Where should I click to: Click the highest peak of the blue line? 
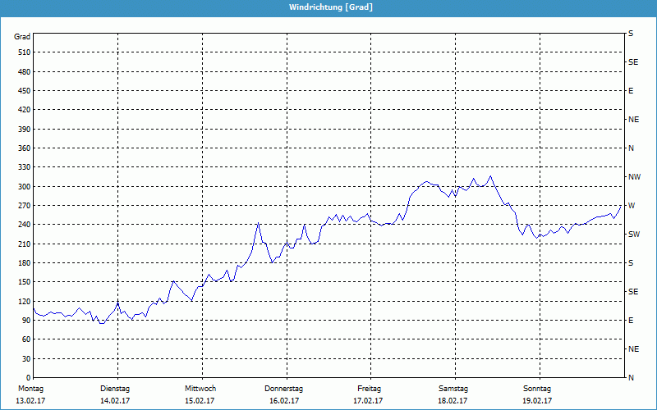(491, 175)
